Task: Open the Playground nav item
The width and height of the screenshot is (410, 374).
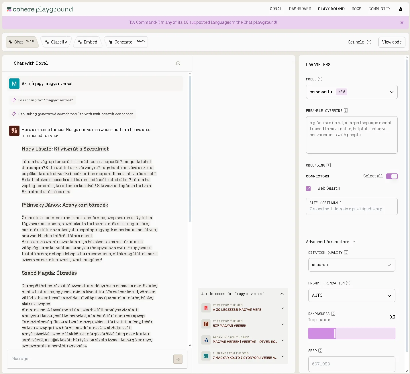Action: click(331, 9)
